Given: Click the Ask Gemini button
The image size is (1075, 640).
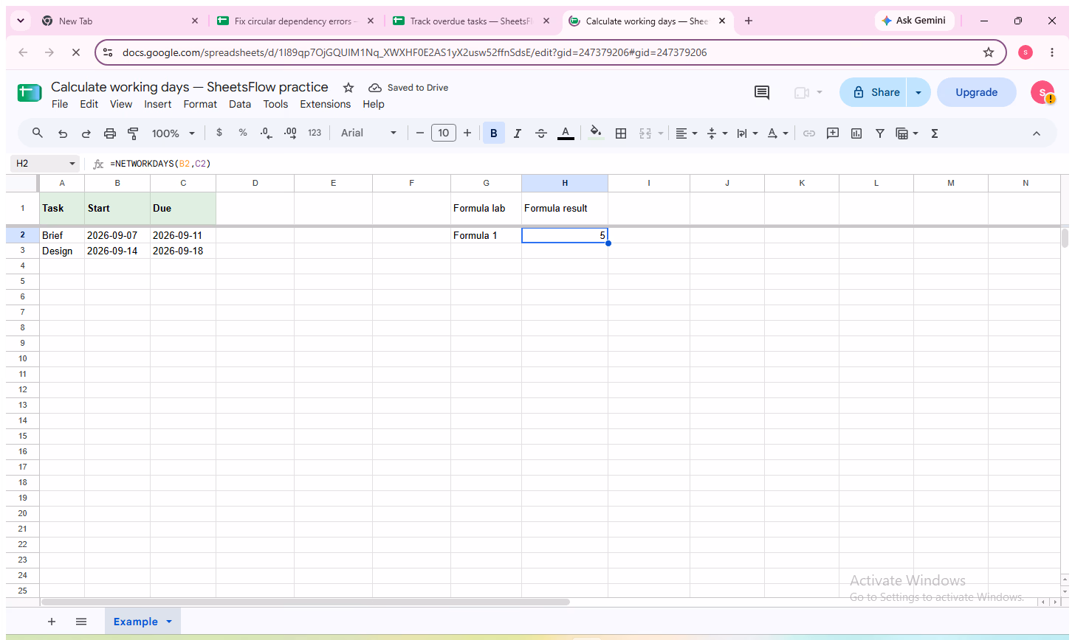Looking at the screenshot, I should pos(913,21).
